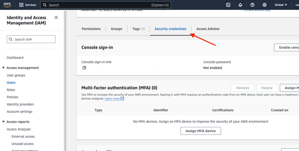Viewport: 299px width, 151px height.
Task: Open the Services grid menu icon
Action: point(21,5)
